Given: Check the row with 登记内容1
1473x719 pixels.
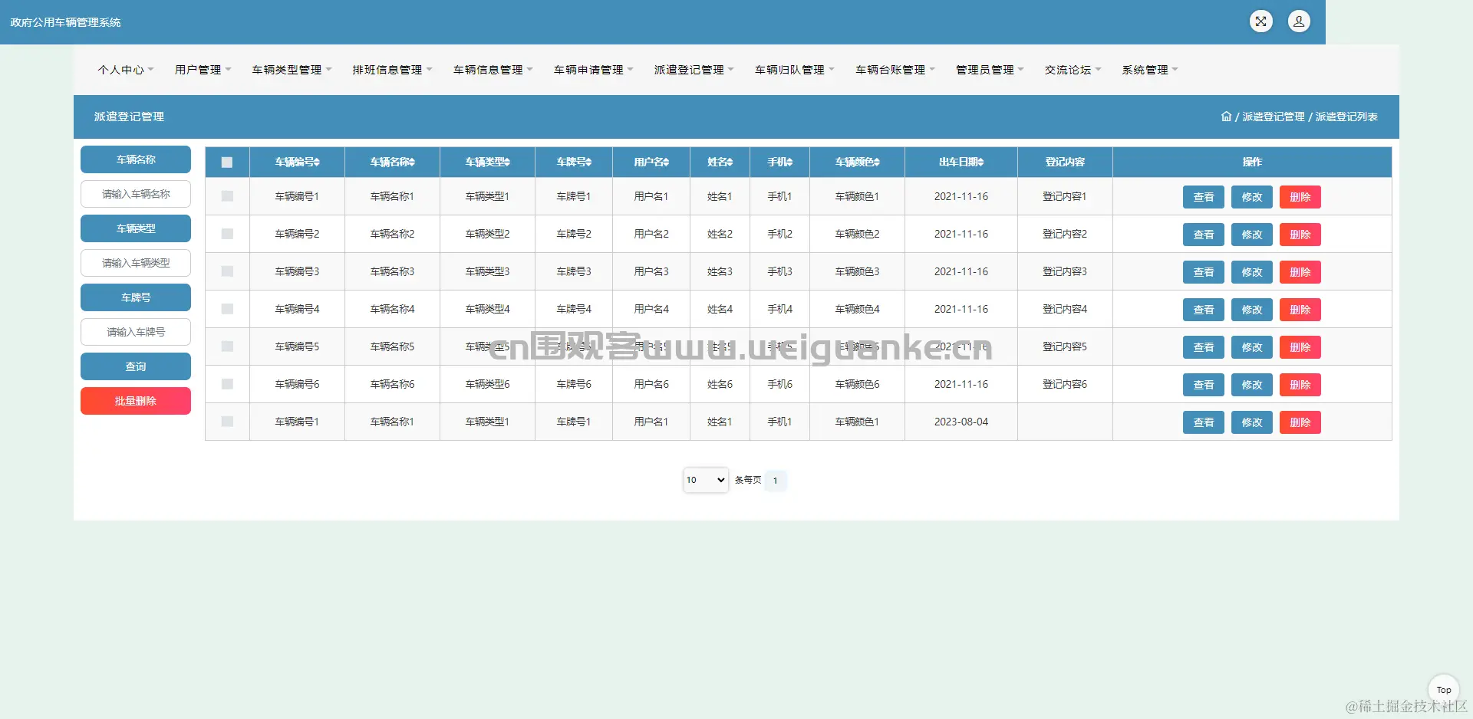Looking at the screenshot, I should point(227,196).
